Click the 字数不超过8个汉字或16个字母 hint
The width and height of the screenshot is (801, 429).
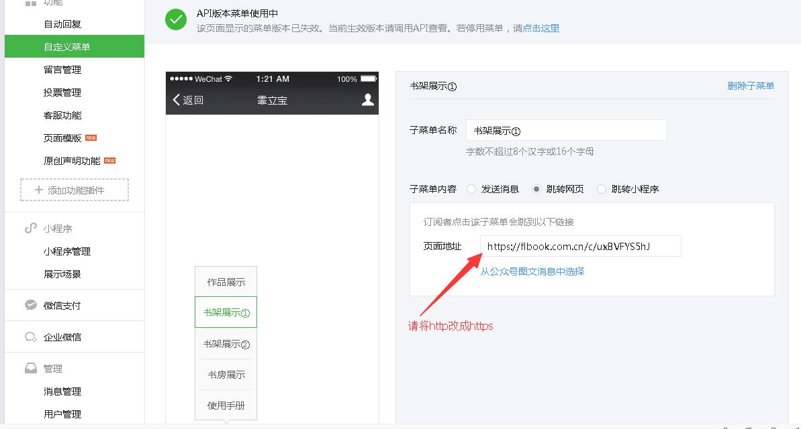point(530,151)
